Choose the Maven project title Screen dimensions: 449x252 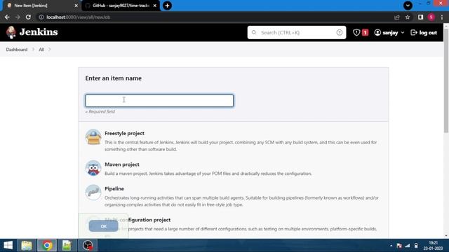click(x=122, y=164)
